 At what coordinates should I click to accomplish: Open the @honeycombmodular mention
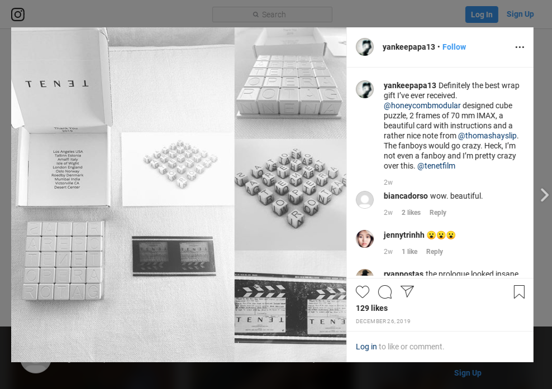(422, 105)
